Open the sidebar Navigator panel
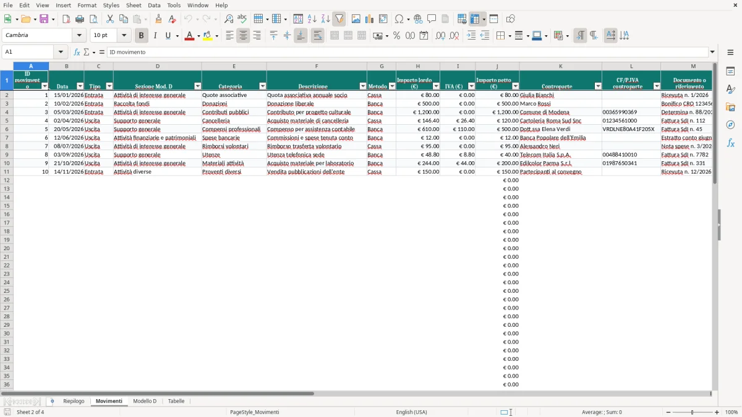Viewport: 742px width, 417px height. [730, 125]
